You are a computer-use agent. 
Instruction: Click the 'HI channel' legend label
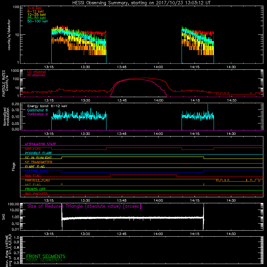point(36,75)
